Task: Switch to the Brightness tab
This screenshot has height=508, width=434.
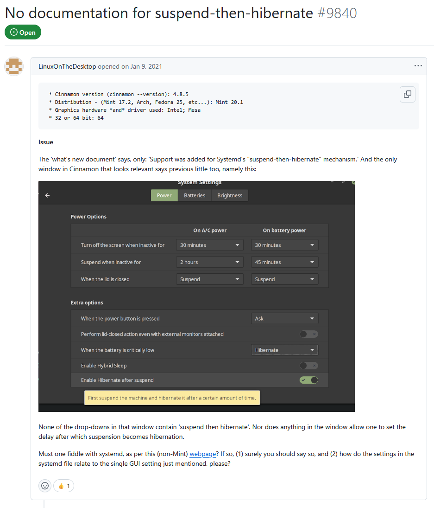Action: pyautogui.click(x=230, y=195)
